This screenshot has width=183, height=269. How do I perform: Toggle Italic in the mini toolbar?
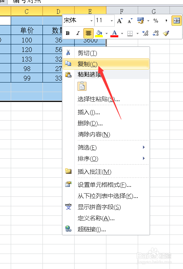(78, 33)
